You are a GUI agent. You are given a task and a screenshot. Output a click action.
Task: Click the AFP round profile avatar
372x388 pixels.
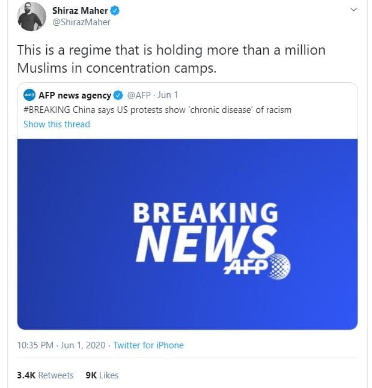pos(29,95)
